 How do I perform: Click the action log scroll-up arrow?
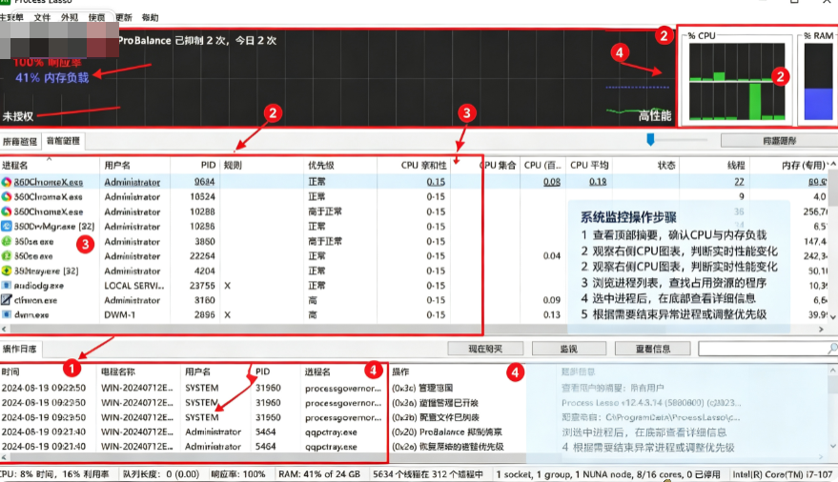tap(833, 371)
